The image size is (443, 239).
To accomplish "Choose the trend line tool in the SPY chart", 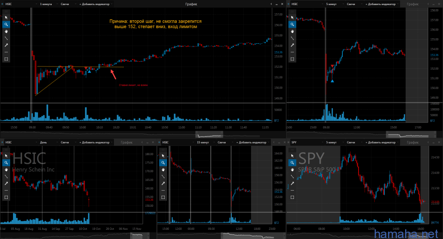I will 293,176.
